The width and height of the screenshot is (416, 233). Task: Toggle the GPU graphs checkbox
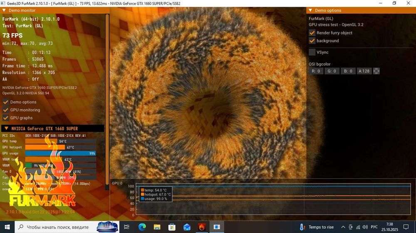coord(5,118)
